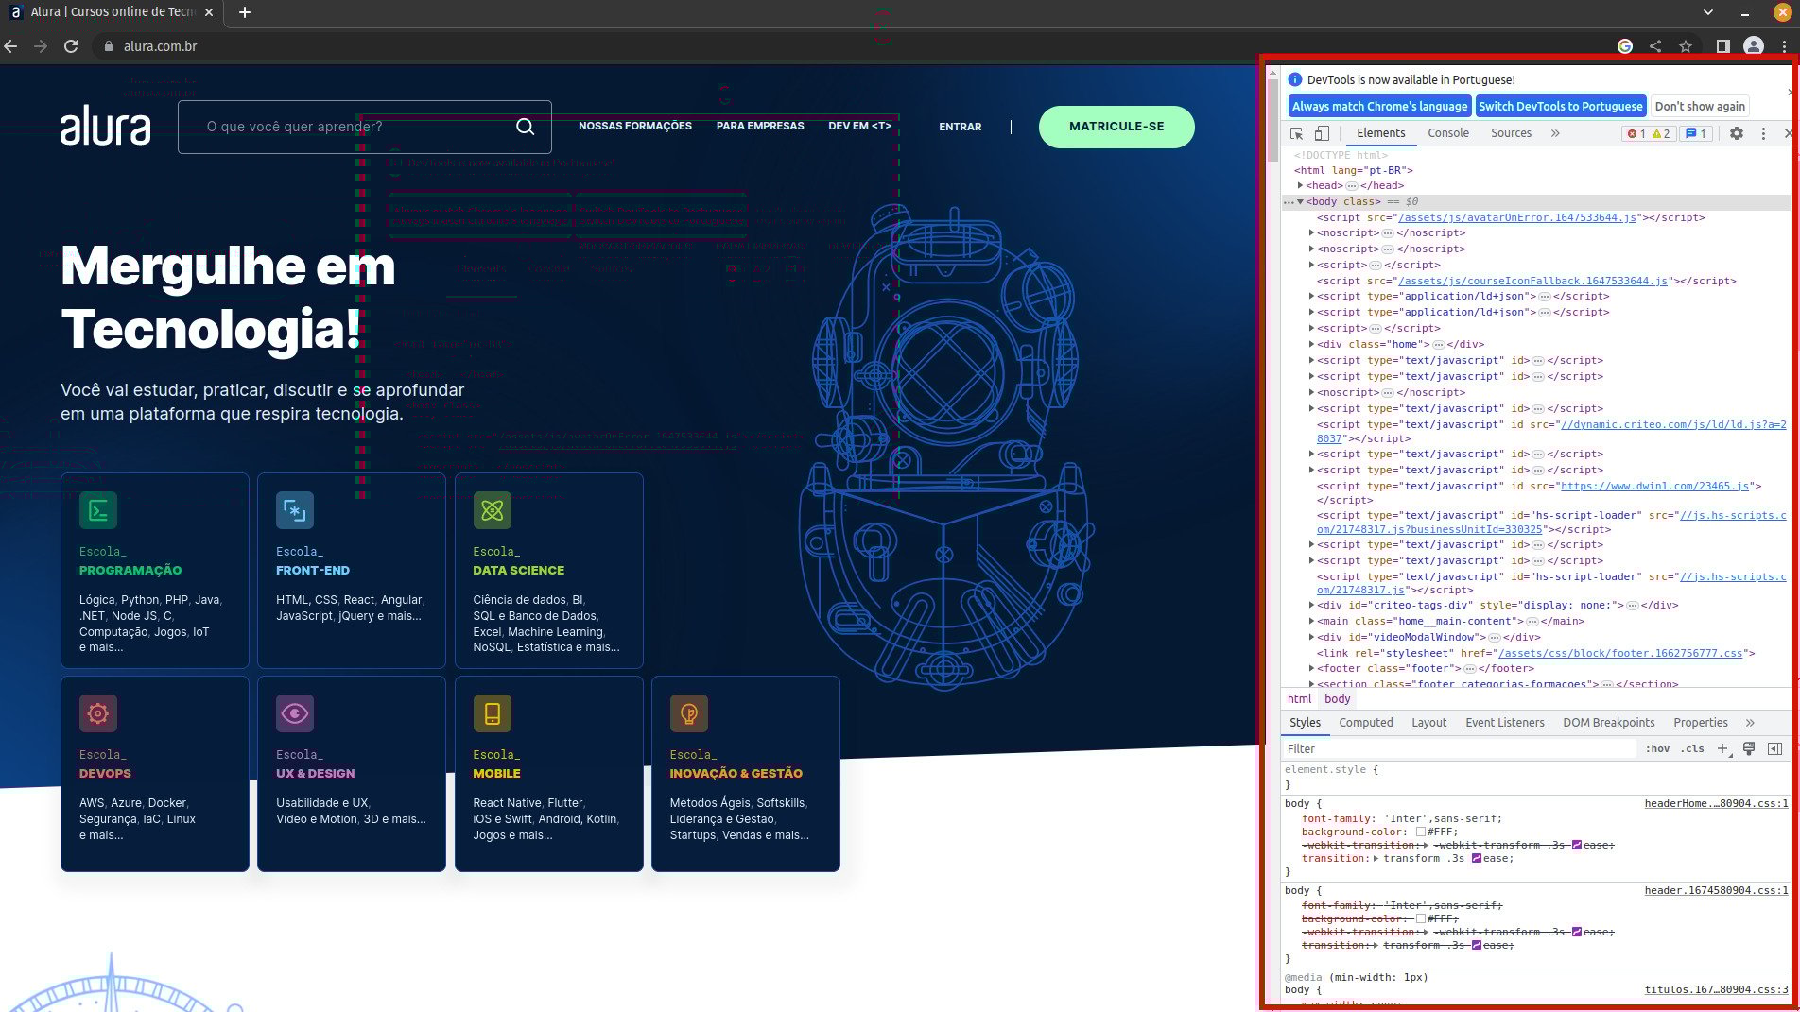This screenshot has width=1800, height=1012.
Task: Open the headerHome css source link
Action: (x=1716, y=804)
